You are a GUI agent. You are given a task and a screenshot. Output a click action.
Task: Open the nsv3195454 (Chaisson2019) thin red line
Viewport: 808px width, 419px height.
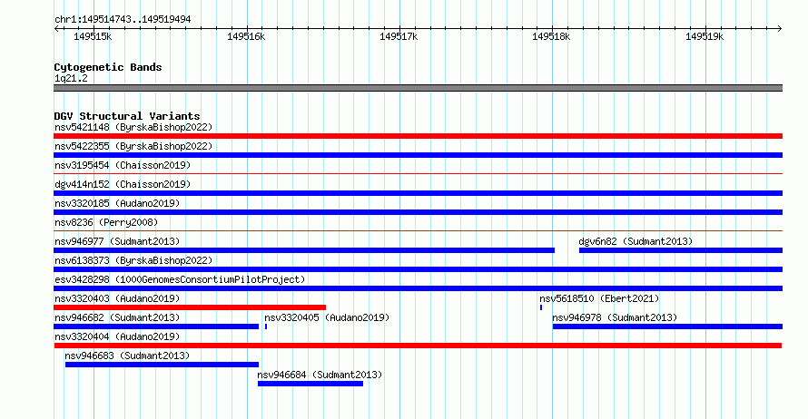pyautogui.click(x=418, y=174)
